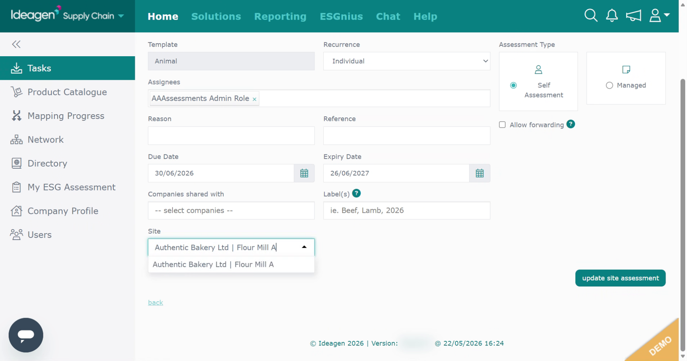Screen dimensions: 687x361
Task: Click the Assignees field empty area
Action: pos(374,98)
